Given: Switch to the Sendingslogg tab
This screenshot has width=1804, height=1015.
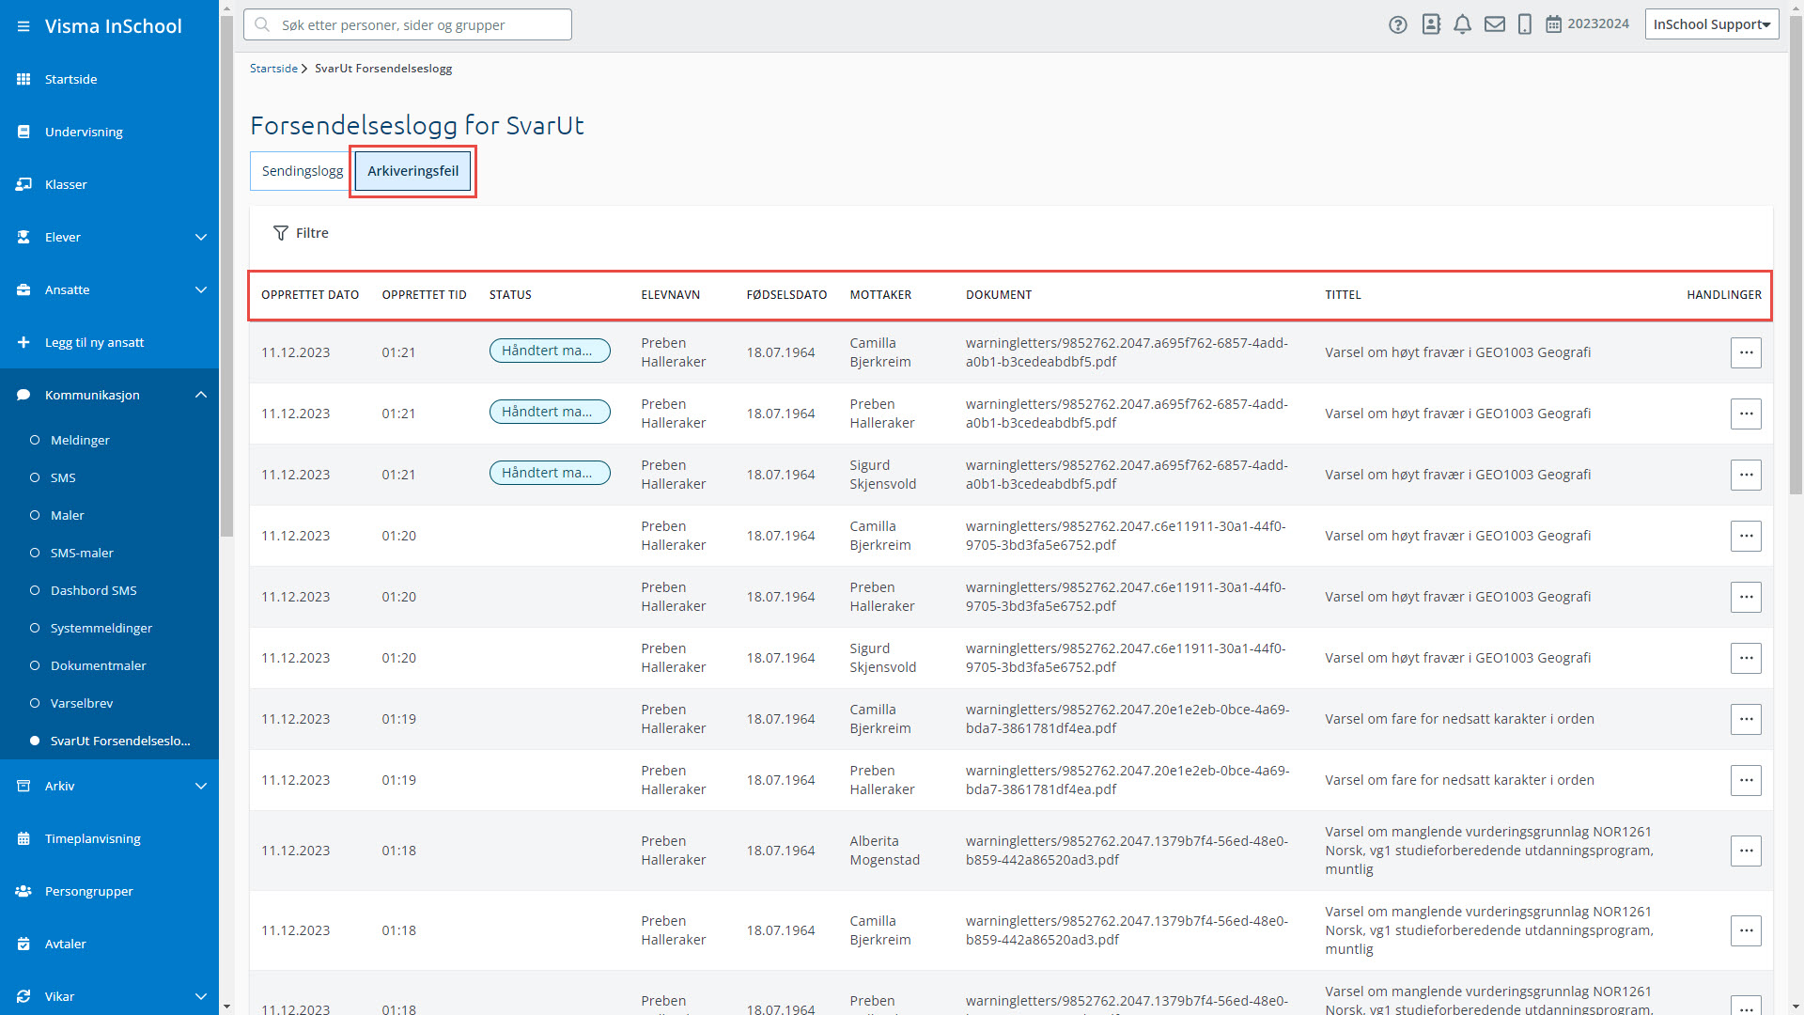Looking at the screenshot, I should pyautogui.click(x=302, y=171).
